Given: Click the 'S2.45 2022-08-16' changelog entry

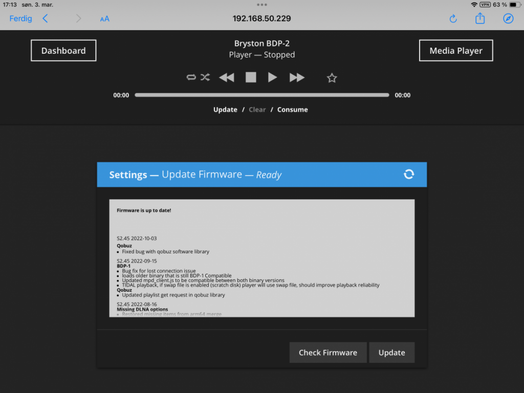Looking at the screenshot, I should click(x=137, y=304).
